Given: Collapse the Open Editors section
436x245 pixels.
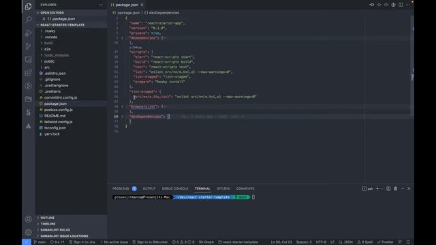Looking at the screenshot, I should point(72,13).
